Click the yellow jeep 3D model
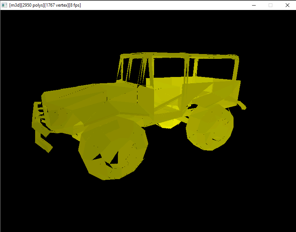The width and height of the screenshot is (296, 232). click(139, 116)
